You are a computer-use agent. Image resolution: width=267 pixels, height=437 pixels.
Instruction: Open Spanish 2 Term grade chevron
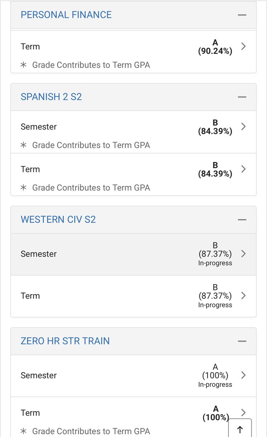point(244,169)
